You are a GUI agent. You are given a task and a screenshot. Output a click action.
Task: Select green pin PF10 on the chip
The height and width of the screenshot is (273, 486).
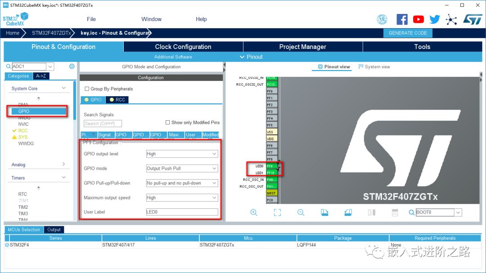click(x=271, y=173)
